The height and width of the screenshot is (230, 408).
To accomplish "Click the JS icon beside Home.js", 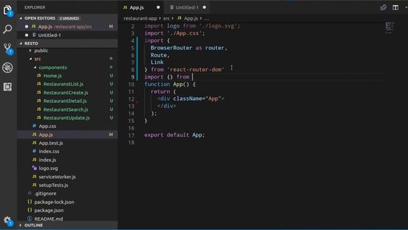I will [x=39, y=75].
